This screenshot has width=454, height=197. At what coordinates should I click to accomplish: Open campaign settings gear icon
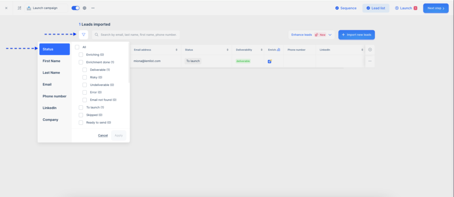(x=85, y=8)
